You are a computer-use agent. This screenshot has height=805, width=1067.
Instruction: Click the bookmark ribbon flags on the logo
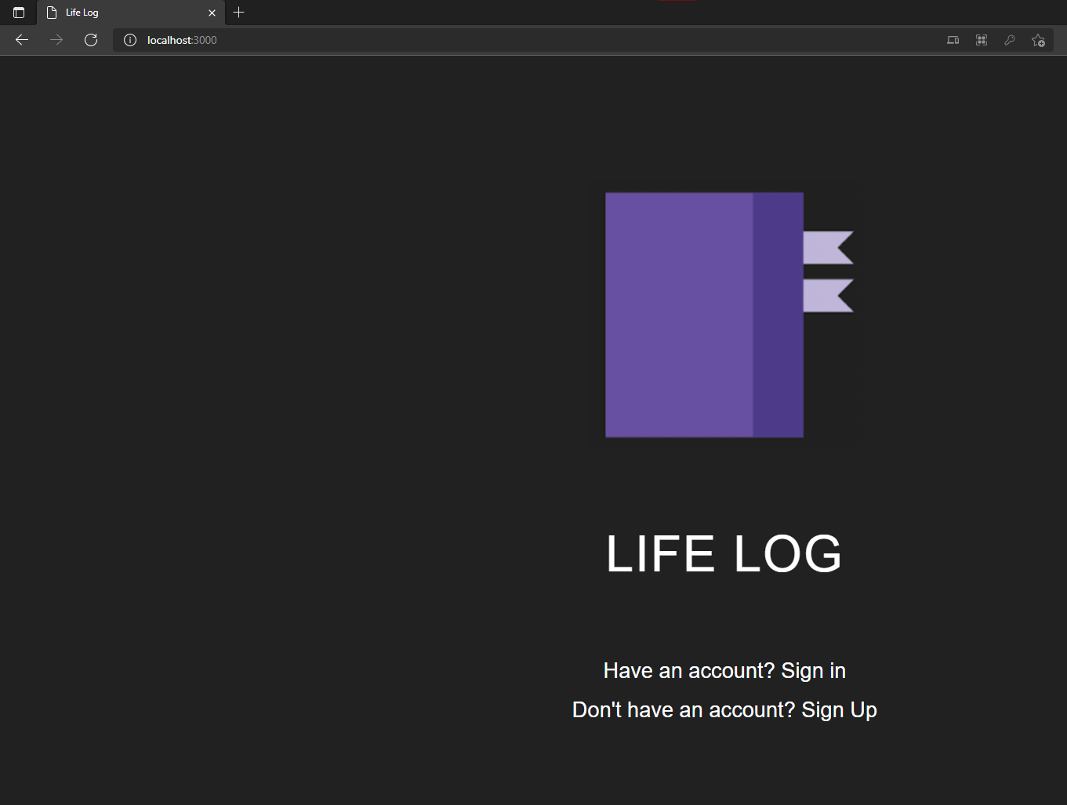tap(828, 270)
